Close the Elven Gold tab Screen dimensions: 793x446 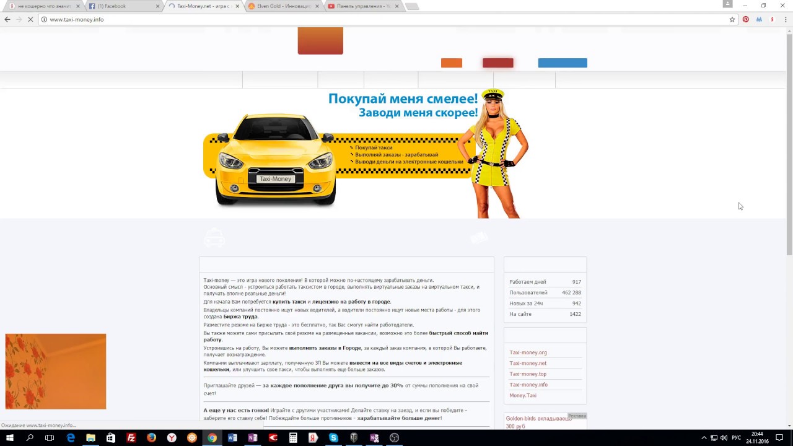click(317, 6)
